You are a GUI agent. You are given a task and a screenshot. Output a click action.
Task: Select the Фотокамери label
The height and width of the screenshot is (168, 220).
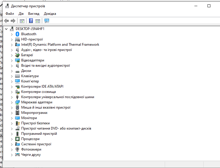pos(31,149)
